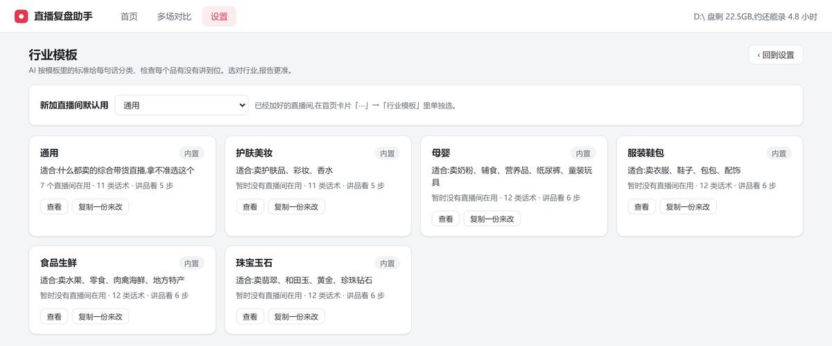Click the page subtitle starting AI 按模板里的标准
The height and width of the screenshot is (346, 832).
click(x=160, y=71)
